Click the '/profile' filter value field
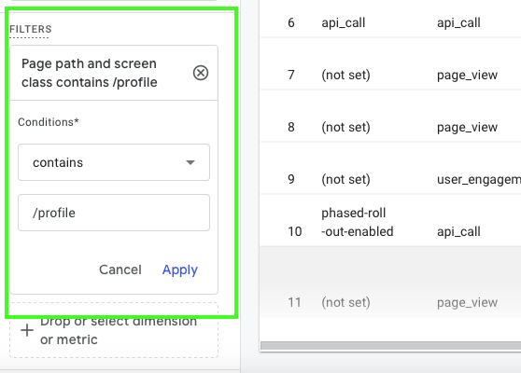Screen dimensions: 521x373 click(114, 213)
